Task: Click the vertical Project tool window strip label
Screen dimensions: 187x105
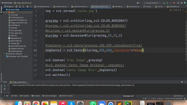Action: pos(1,9)
